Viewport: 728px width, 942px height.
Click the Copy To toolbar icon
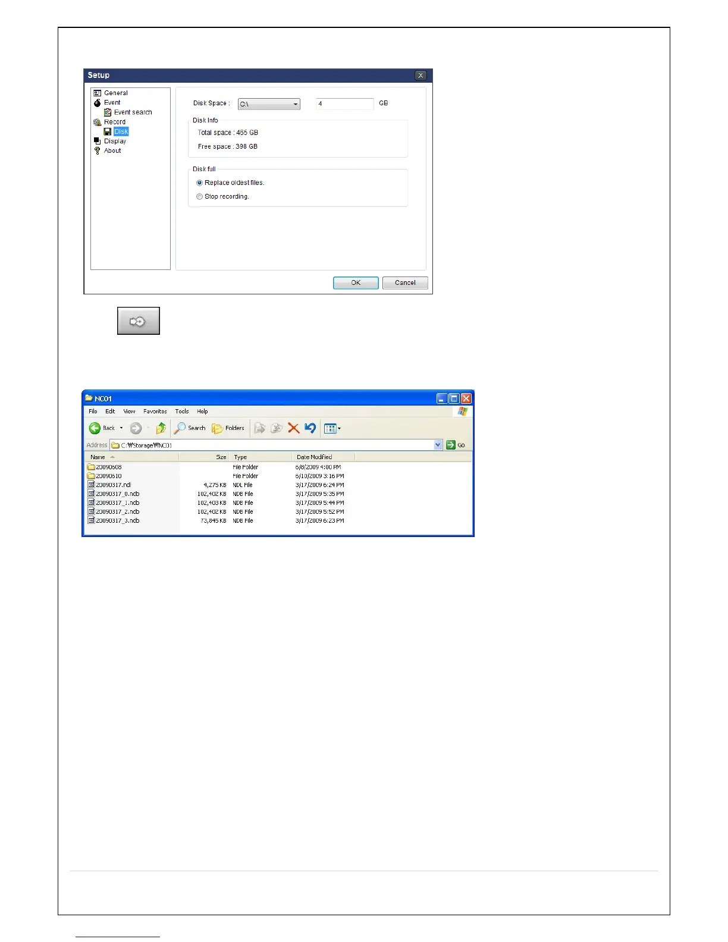[277, 428]
